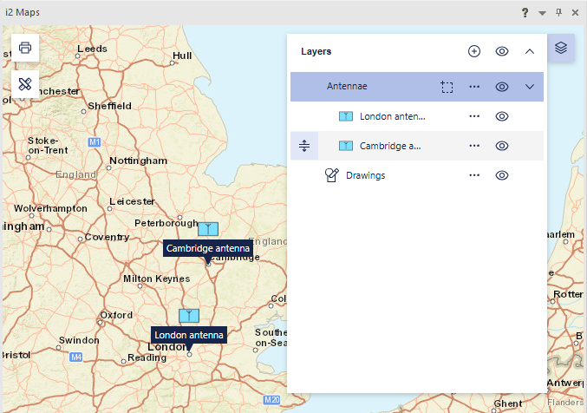Open more options for Antennae layer
Screen dimensions: 587x413
click(474, 87)
